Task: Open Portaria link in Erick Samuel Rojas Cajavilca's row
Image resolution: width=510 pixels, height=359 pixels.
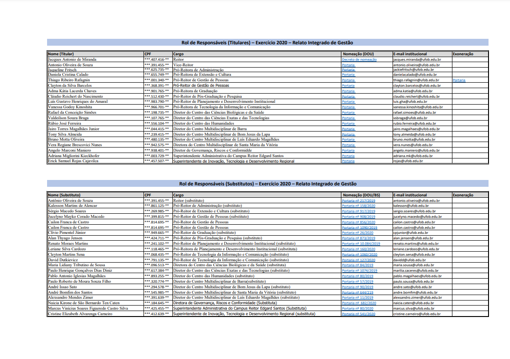Action: click(348, 161)
